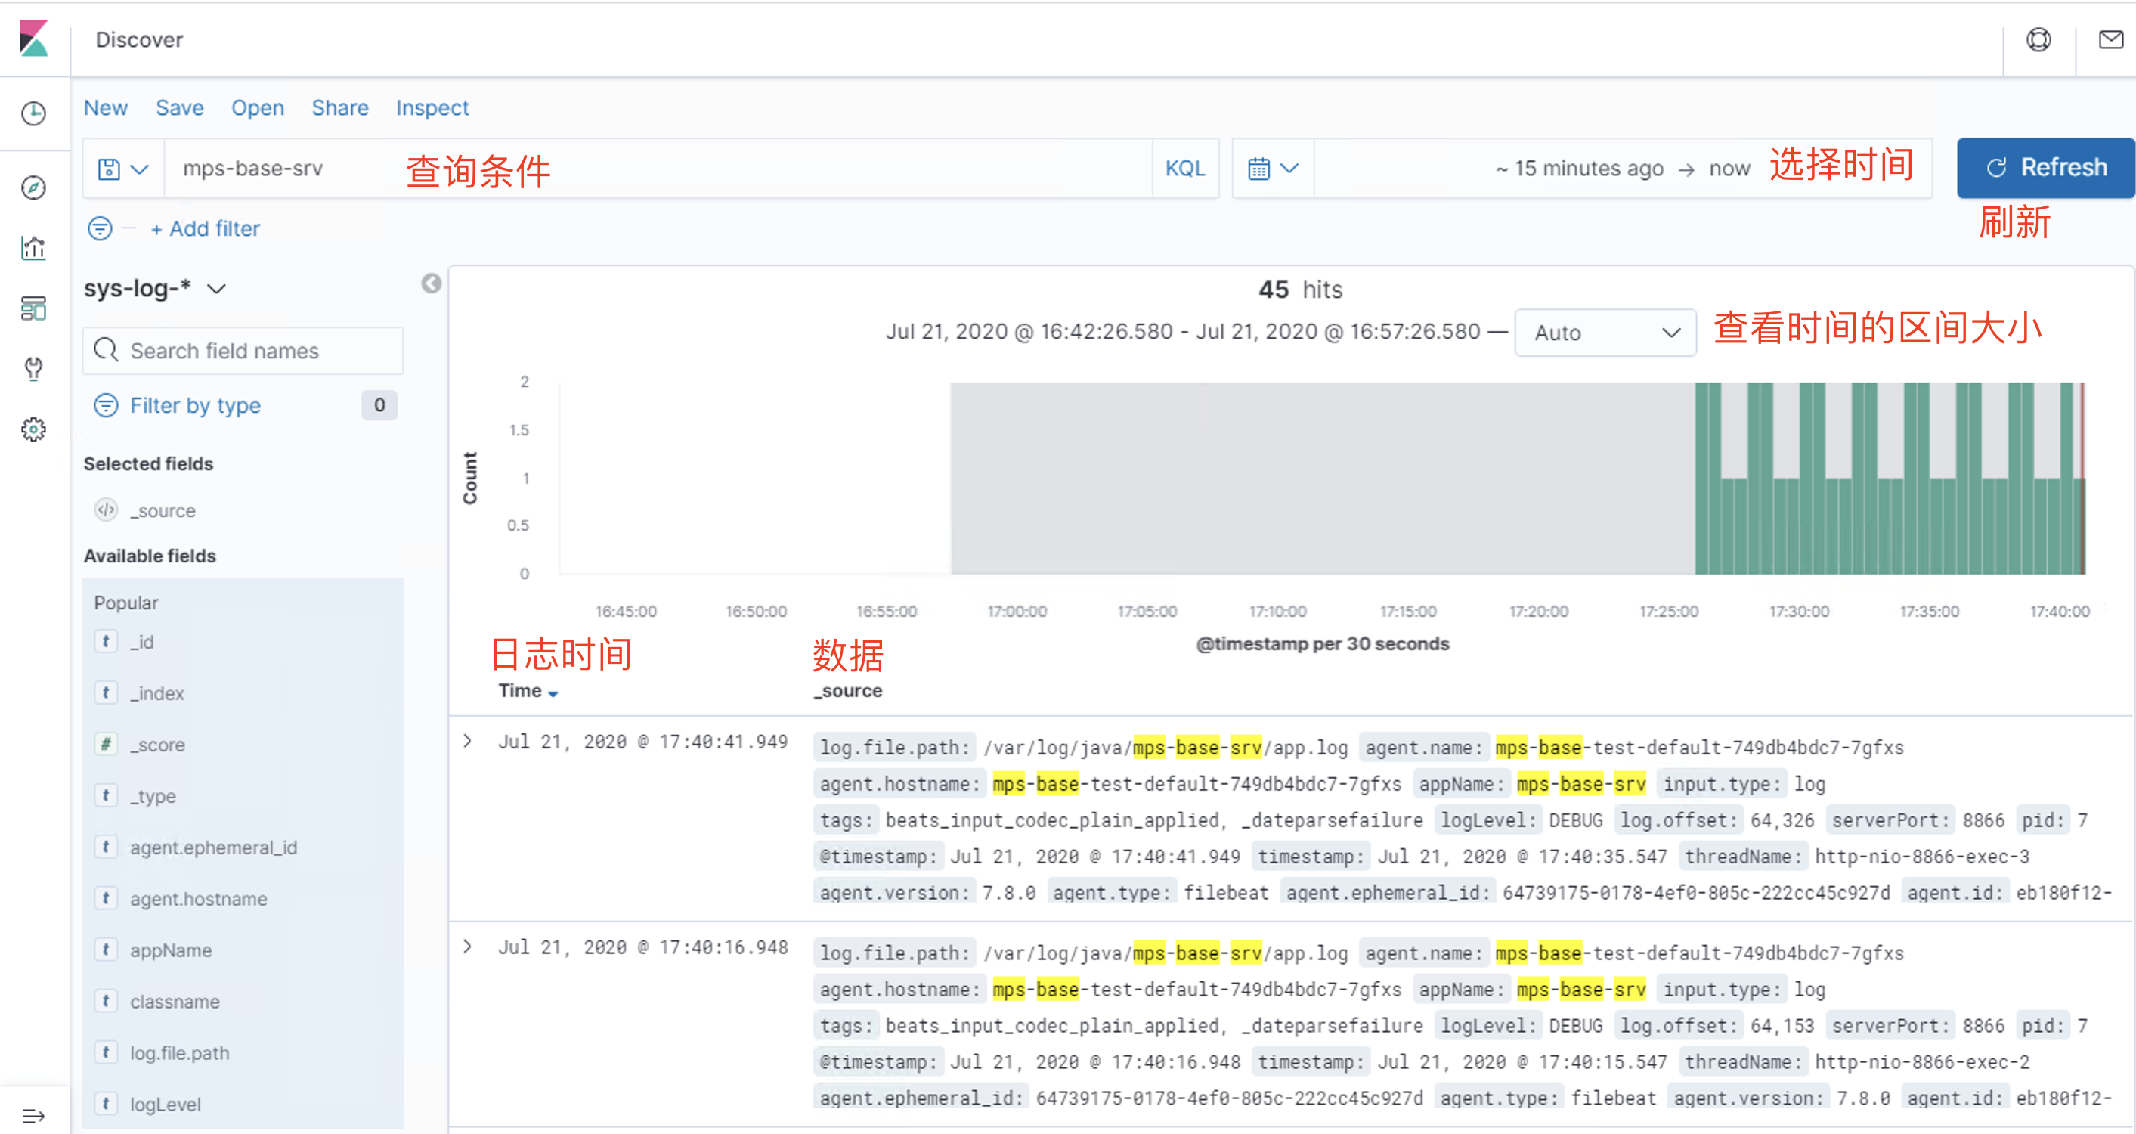Click the Share menu item
The image size is (2136, 1134).
[x=340, y=108]
